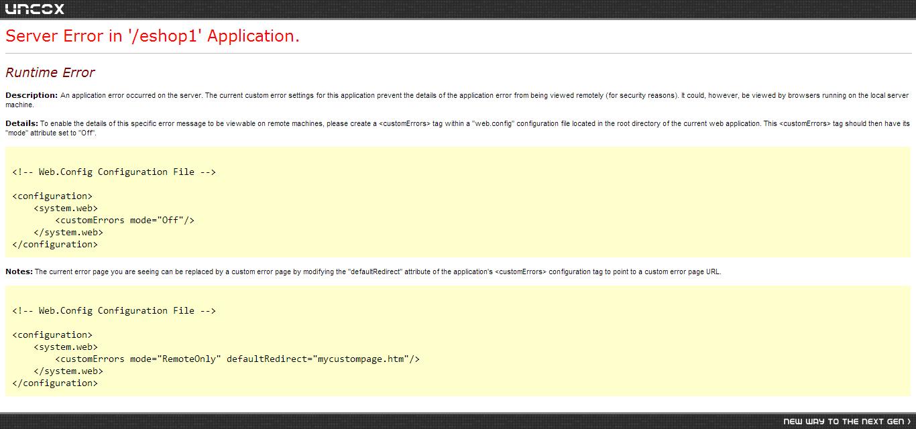Click the opening <configuration> tag in second code block
Viewport: 916px width, 429px height.
[x=52, y=334]
